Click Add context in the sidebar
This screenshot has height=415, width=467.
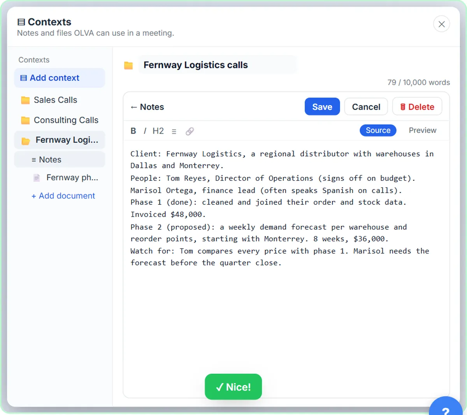pyautogui.click(x=60, y=78)
